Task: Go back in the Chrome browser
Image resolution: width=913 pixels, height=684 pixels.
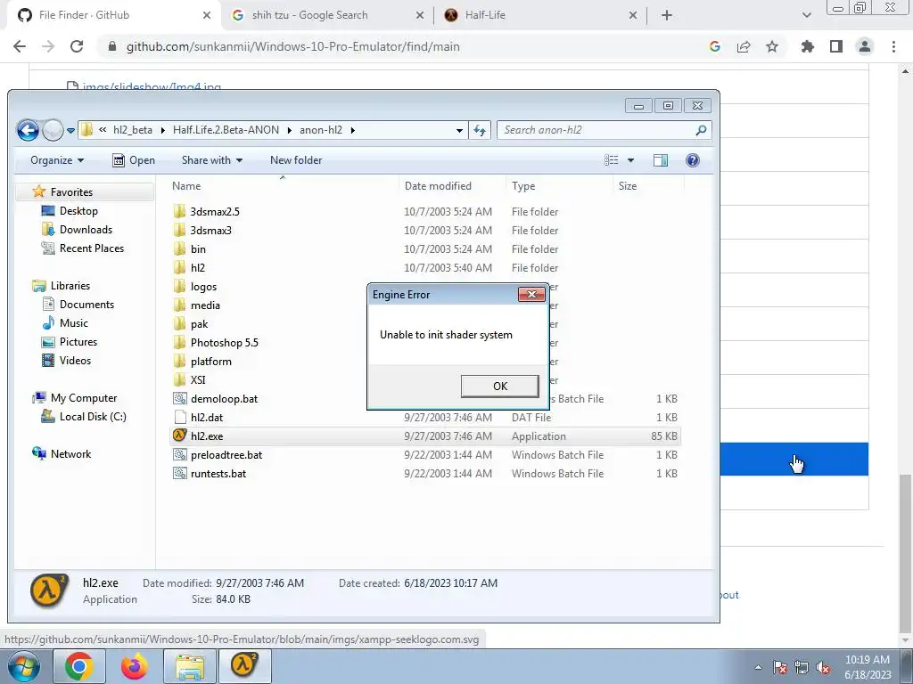Action: pyautogui.click(x=20, y=46)
